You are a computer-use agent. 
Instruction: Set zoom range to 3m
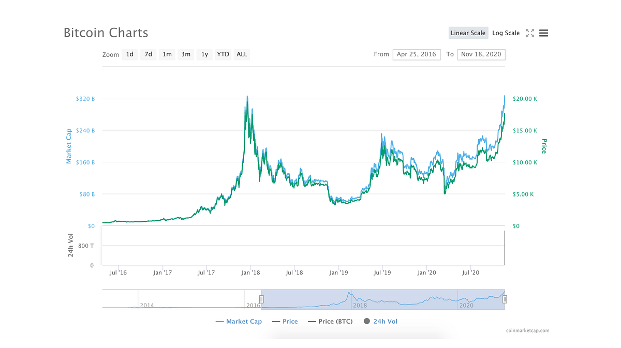[x=186, y=54]
